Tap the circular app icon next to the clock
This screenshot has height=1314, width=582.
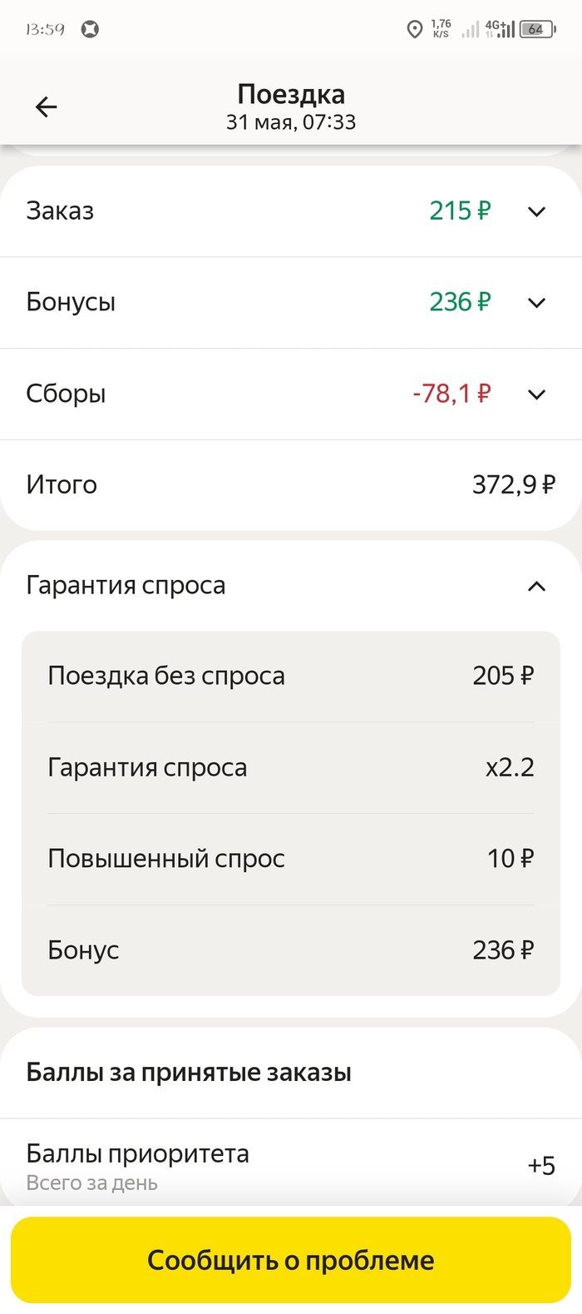point(90,27)
